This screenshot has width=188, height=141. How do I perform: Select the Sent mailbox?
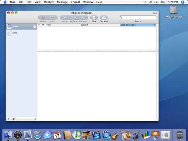pyautogui.click(x=21, y=33)
